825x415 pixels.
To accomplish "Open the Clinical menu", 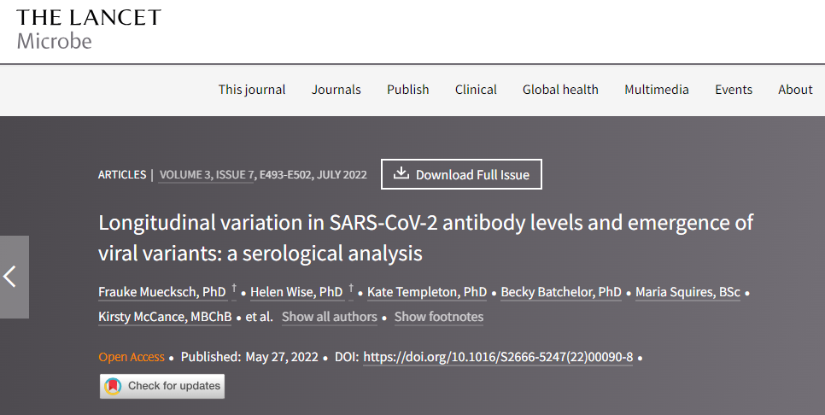I will click(476, 90).
